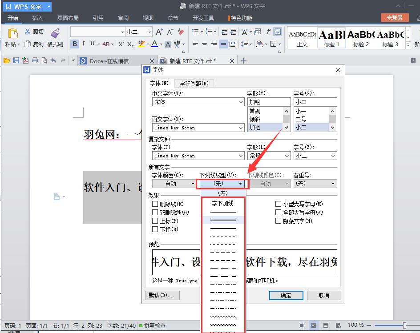Select 小一 in 字号 list

pyautogui.click(x=311, y=111)
